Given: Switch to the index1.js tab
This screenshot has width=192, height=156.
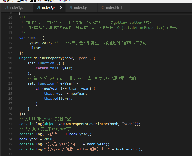Looking at the screenshot, I should click(x=17, y=7).
